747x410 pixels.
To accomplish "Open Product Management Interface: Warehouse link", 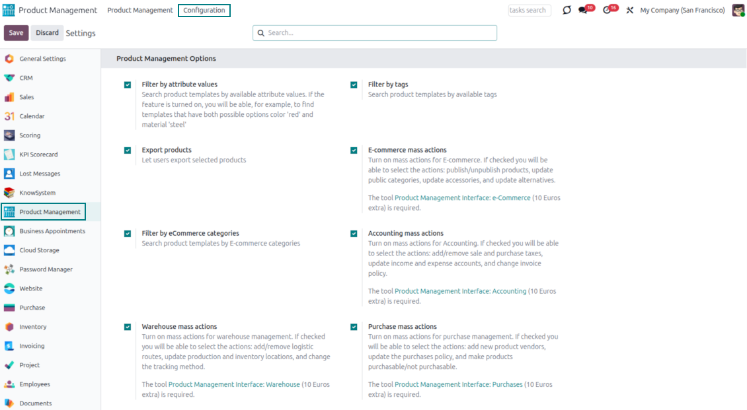I will coord(234,384).
